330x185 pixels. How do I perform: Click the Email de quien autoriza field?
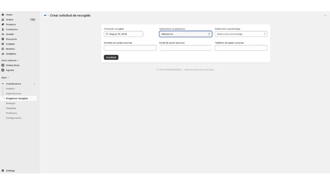[185, 48]
